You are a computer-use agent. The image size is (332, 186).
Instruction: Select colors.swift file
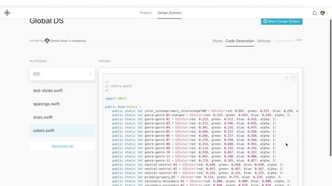pyautogui.click(x=62, y=131)
